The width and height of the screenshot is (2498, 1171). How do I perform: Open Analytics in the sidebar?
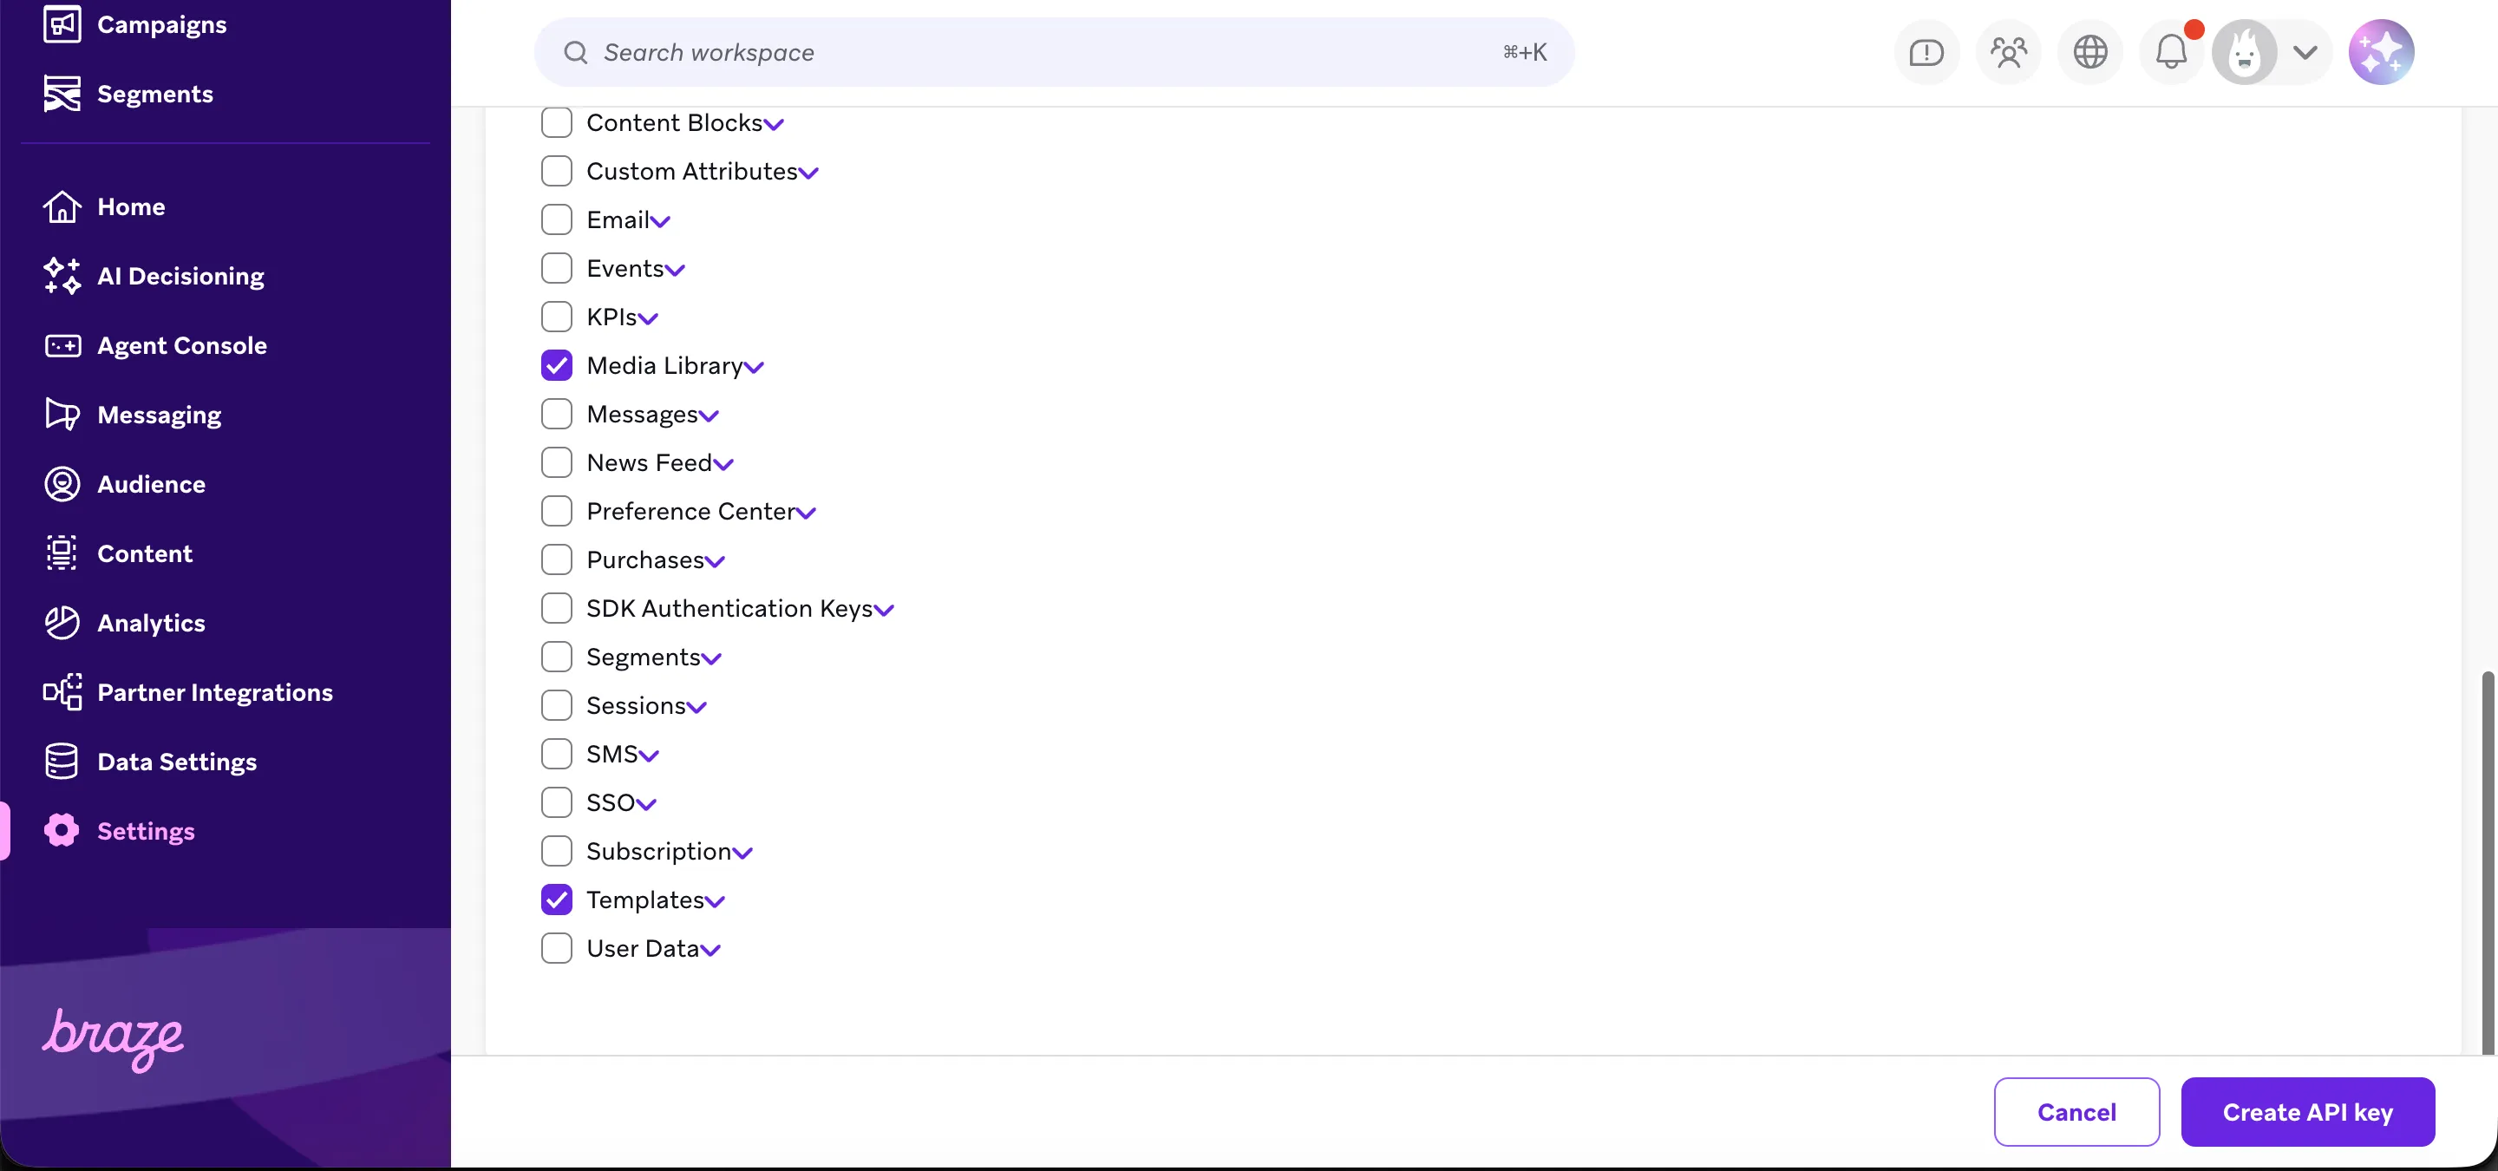point(151,624)
